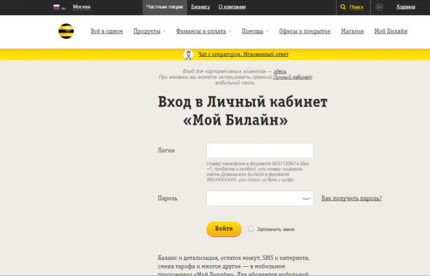Switch to the Бизнесу tab
Viewport: 430px width, 276px height.
tap(200, 7)
